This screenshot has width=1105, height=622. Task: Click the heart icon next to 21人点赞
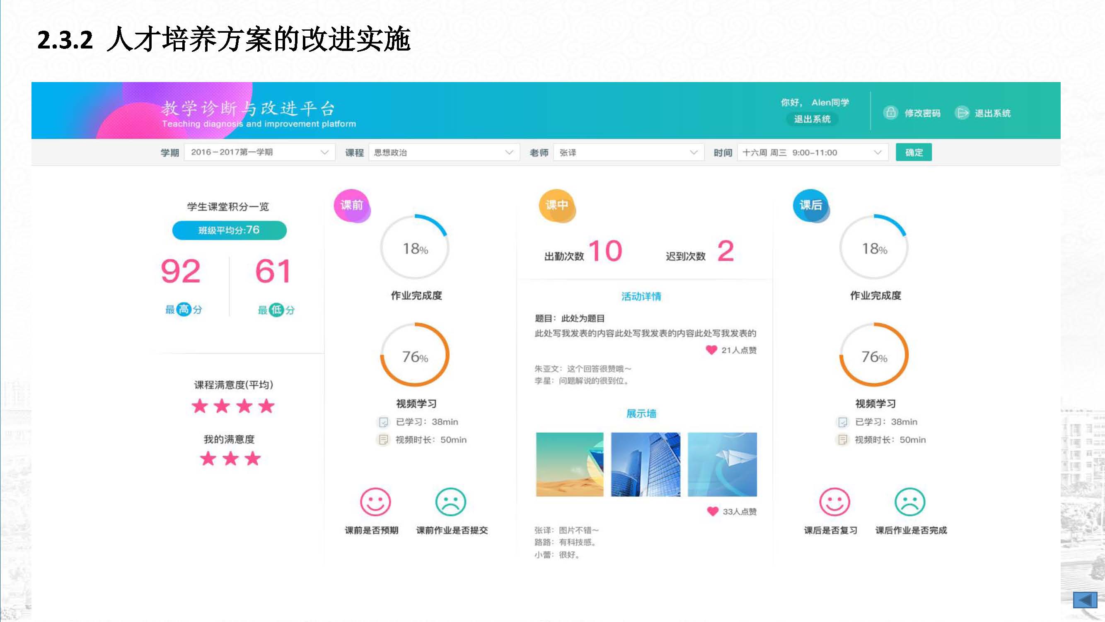click(711, 350)
